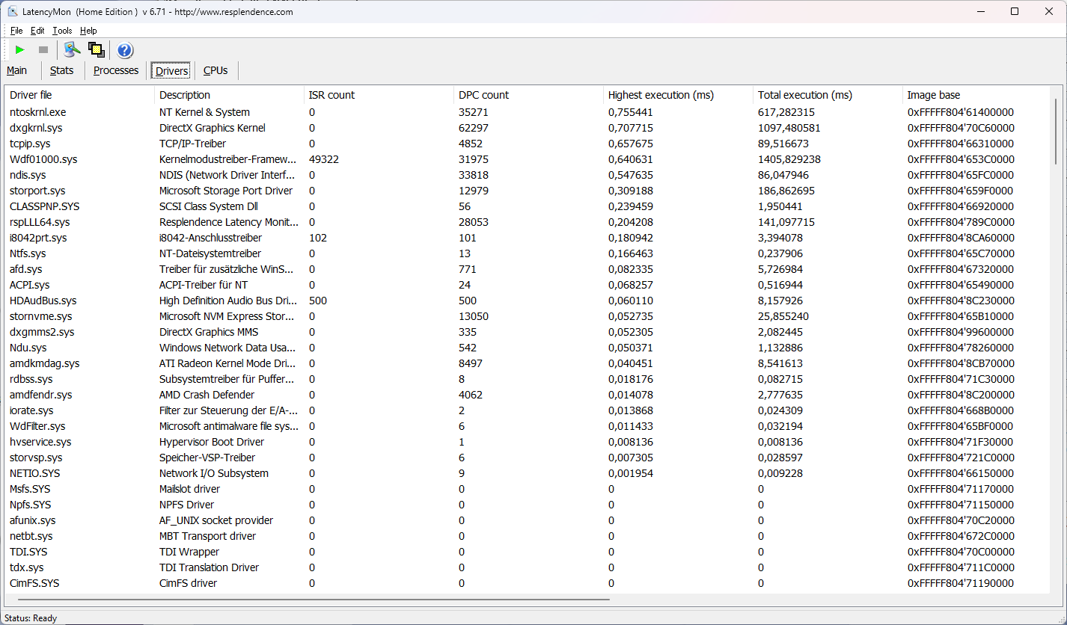Select the stornvme.sys driver row
This screenshot has height=625, width=1067.
tap(528, 316)
